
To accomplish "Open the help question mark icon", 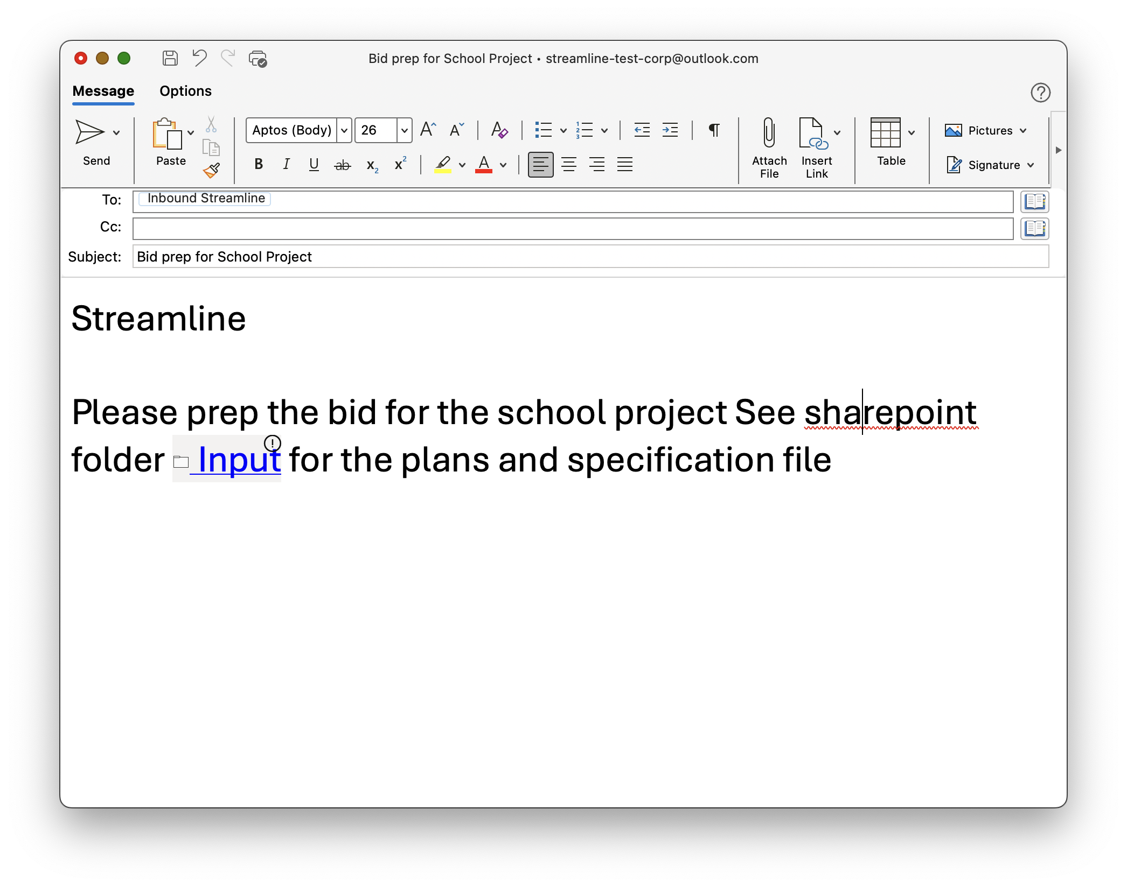I will tap(1041, 93).
